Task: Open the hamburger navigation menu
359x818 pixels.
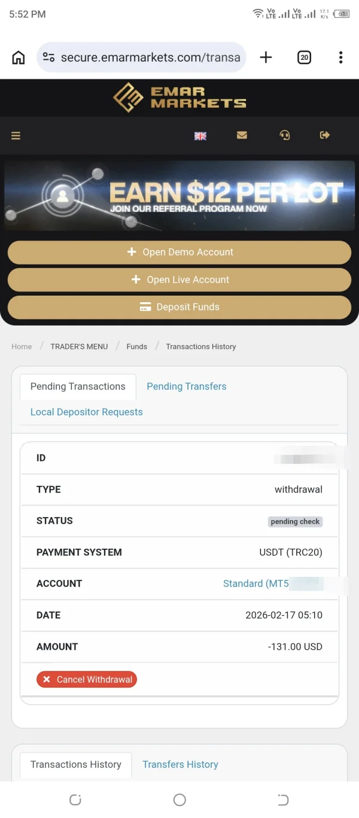Action: 16,136
